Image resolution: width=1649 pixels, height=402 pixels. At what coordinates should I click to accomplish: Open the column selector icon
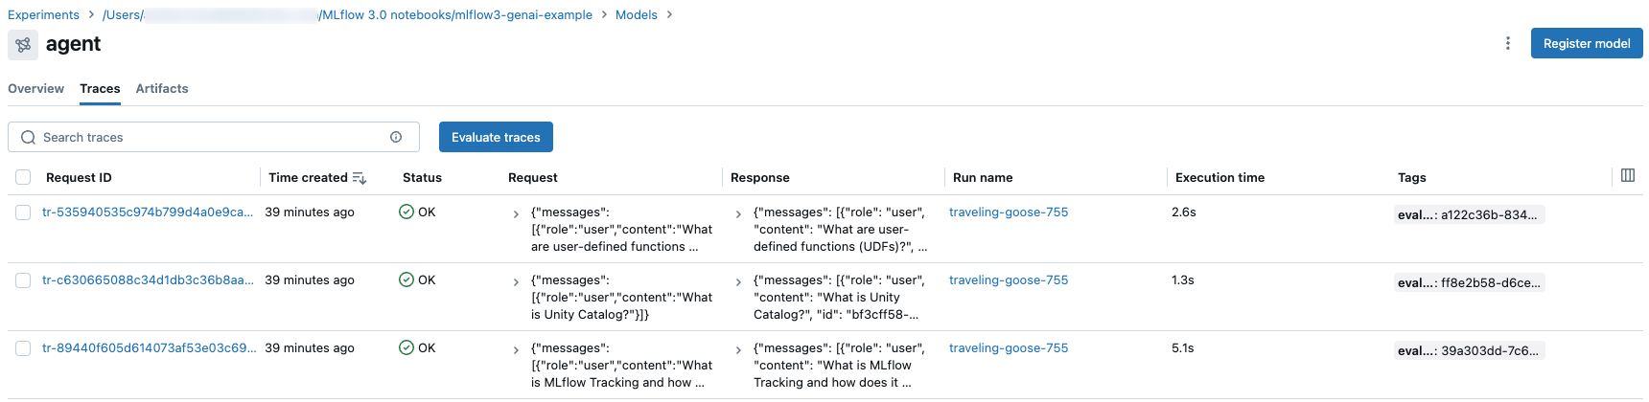[x=1628, y=175]
